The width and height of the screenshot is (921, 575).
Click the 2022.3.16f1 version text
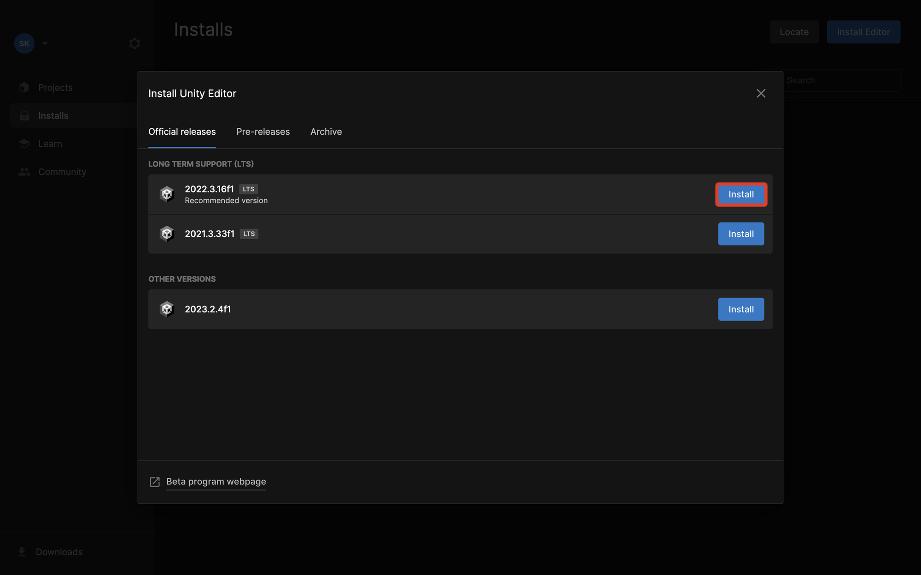210,189
